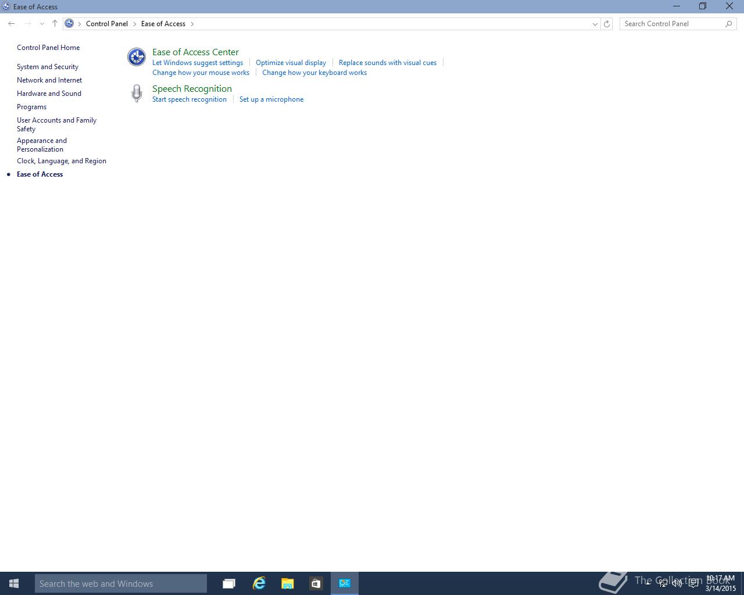
Task: Open Clock, Language, and Region
Action: (x=62, y=161)
